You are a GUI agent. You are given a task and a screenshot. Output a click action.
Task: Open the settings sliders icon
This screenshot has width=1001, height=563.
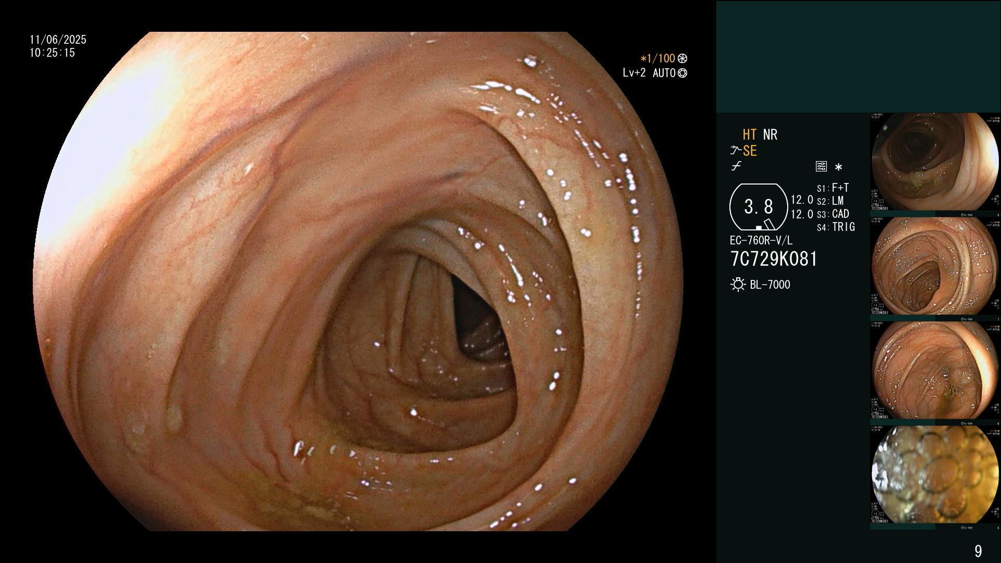[821, 166]
